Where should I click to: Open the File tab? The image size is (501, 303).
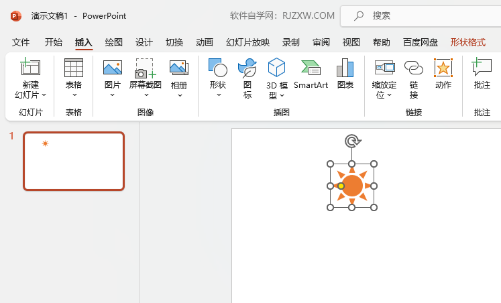point(21,42)
